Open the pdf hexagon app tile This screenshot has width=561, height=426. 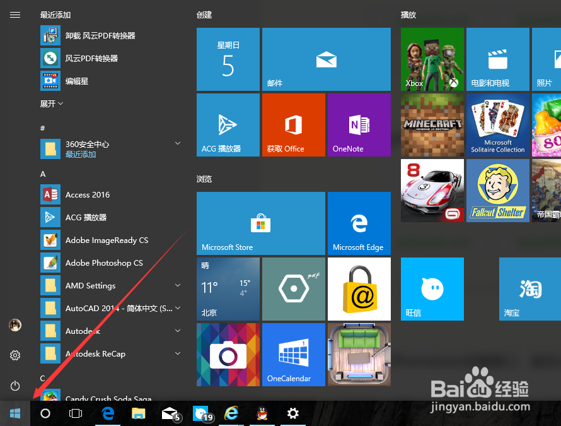(x=293, y=289)
